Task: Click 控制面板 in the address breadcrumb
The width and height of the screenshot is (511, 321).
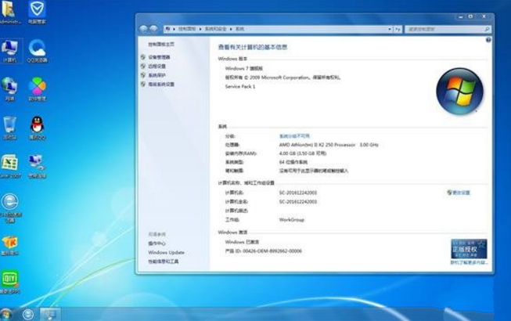Action: point(187,29)
